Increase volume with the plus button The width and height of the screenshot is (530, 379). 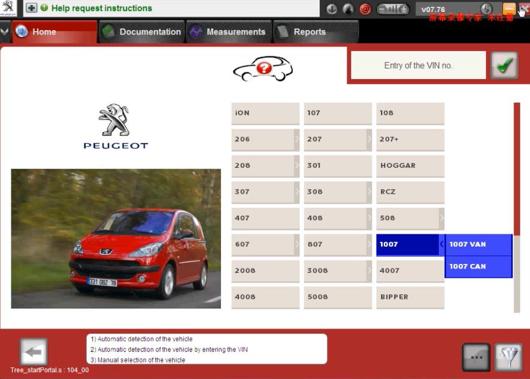404,9
